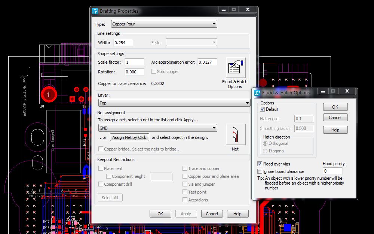Click the Net icon button

[x=236, y=134]
